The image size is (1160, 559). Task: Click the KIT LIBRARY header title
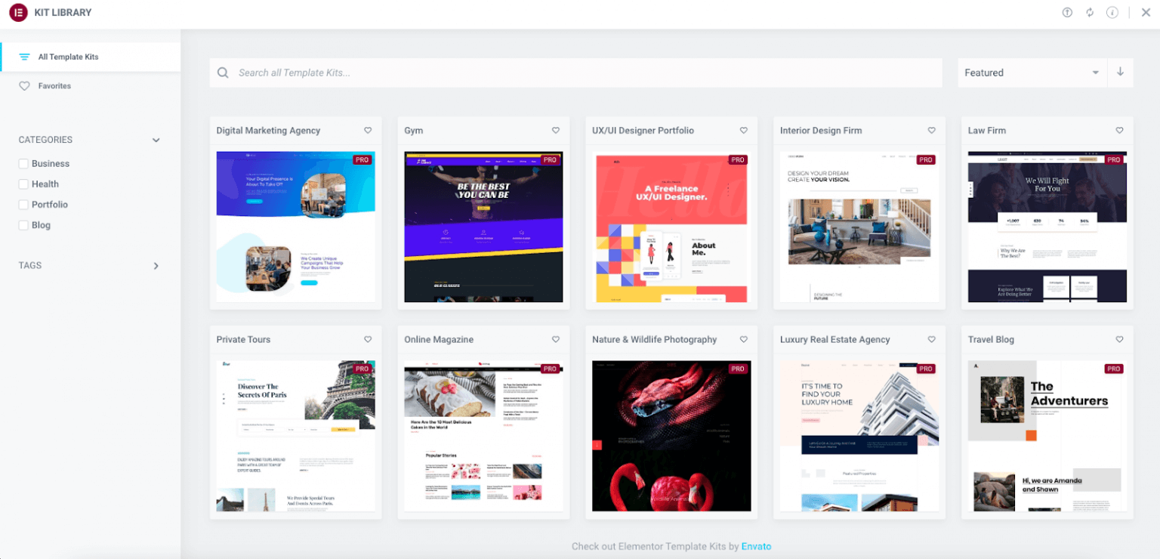63,13
